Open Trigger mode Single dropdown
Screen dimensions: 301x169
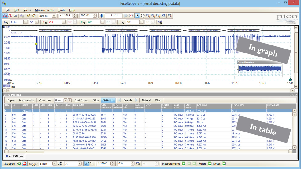coord(54,163)
